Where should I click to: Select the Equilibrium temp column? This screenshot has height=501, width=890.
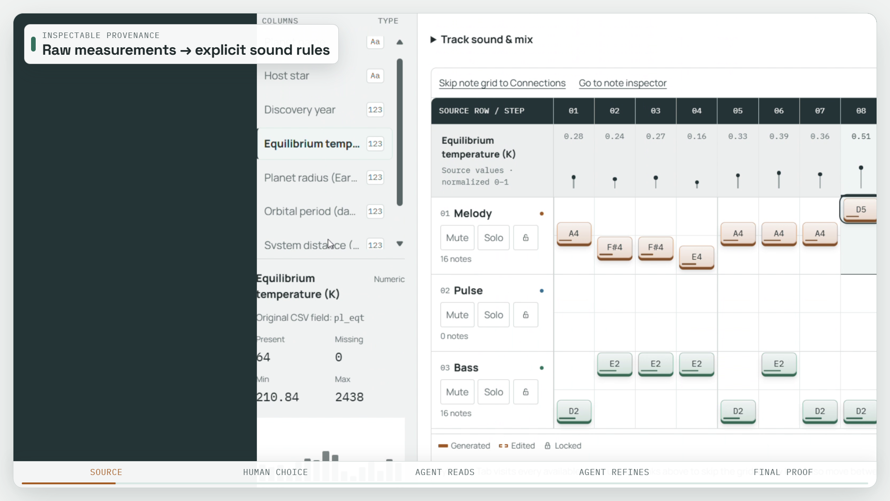(x=324, y=144)
